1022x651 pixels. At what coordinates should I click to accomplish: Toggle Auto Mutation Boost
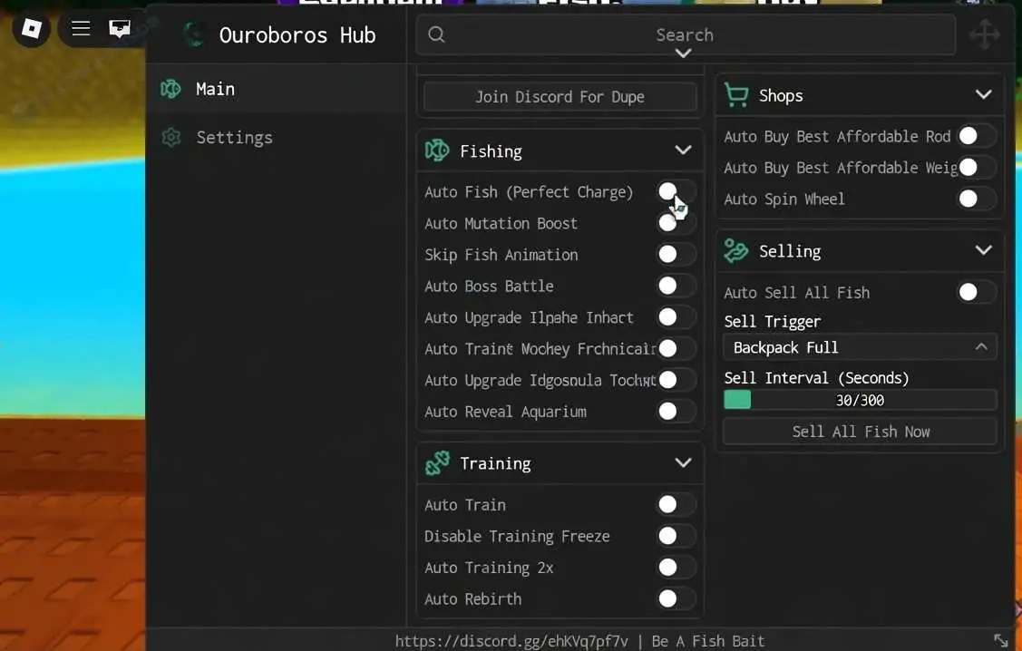[676, 223]
